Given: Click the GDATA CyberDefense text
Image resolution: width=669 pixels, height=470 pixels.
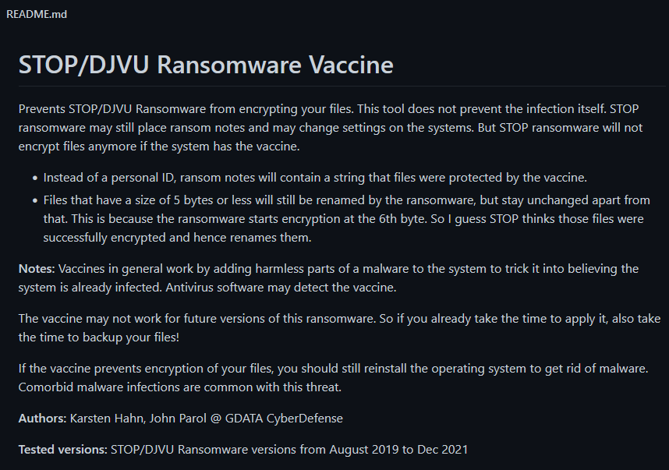Looking at the screenshot, I should 282,419.
